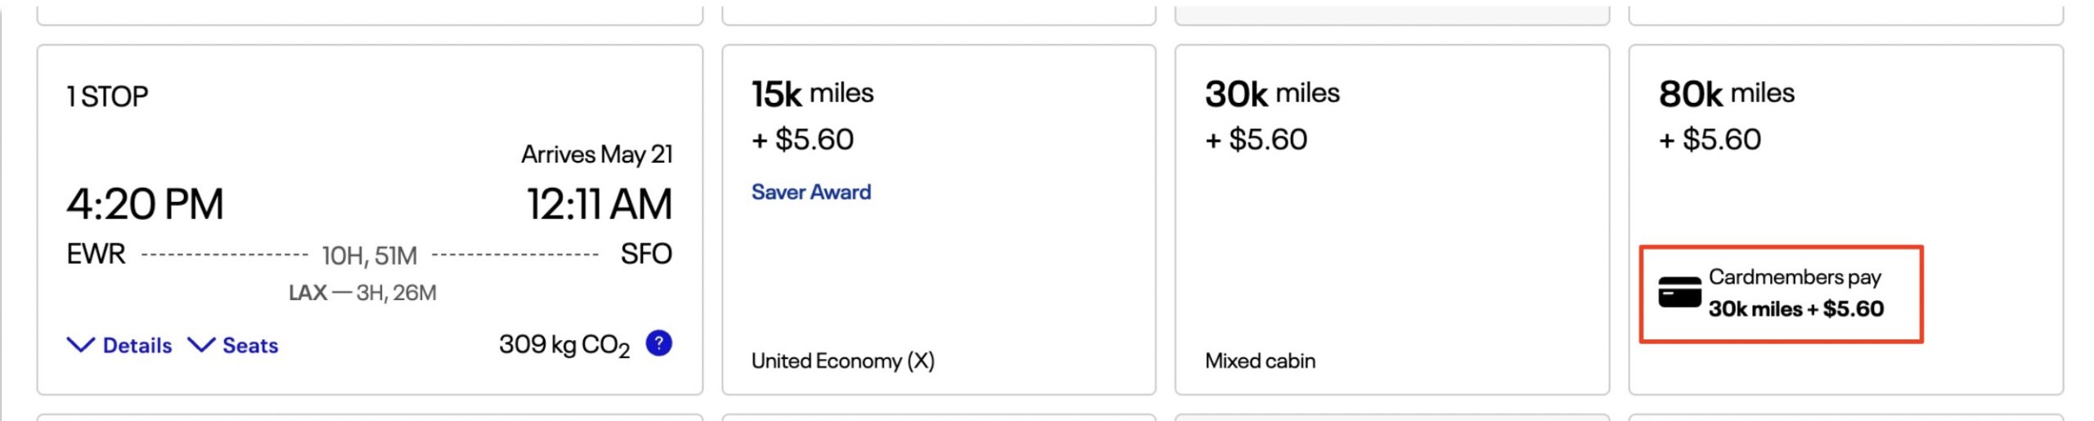
Task: Choose the 80k miles fare price
Action: point(1726,94)
